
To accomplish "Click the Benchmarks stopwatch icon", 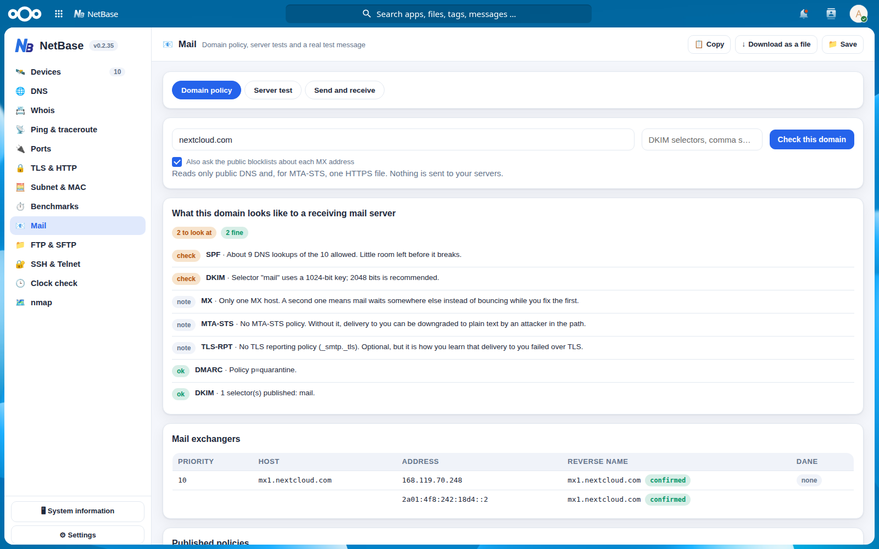I will (x=20, y=206).
